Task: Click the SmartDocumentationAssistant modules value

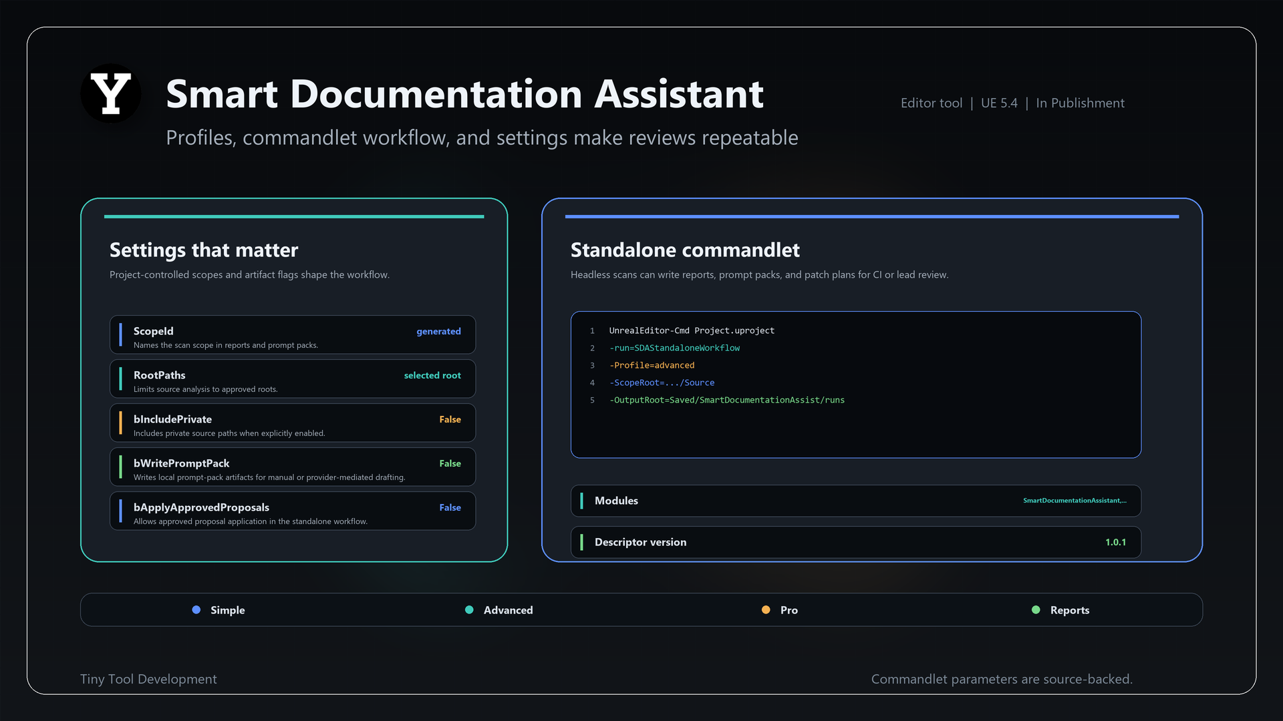Action: pos(1075,501)
